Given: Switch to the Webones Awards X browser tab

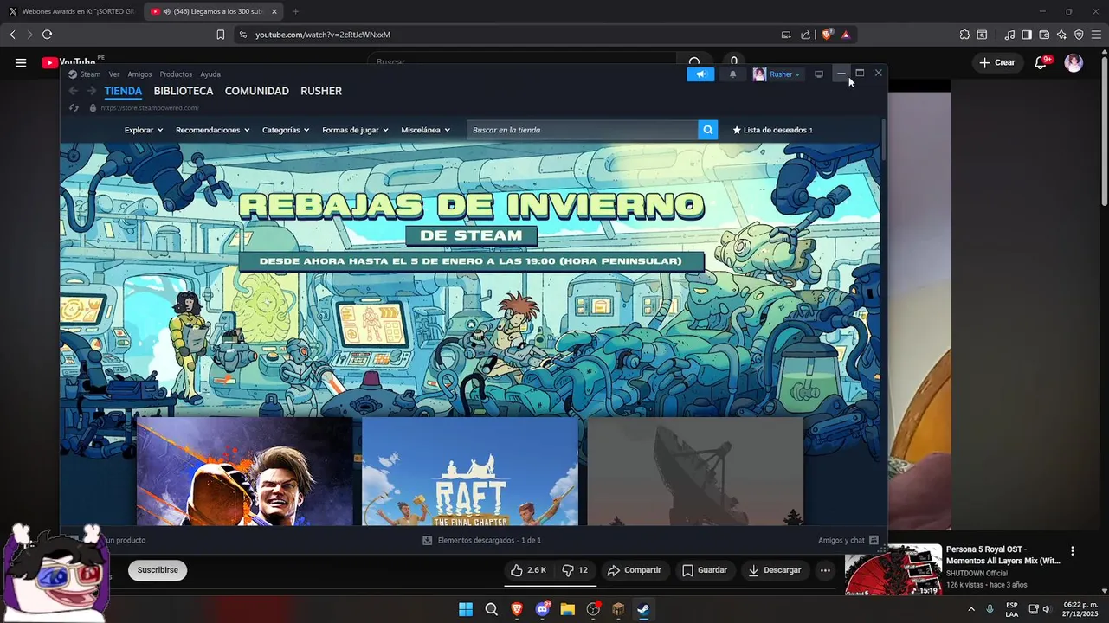Looking at the screenshot, I should coord(71,11).
